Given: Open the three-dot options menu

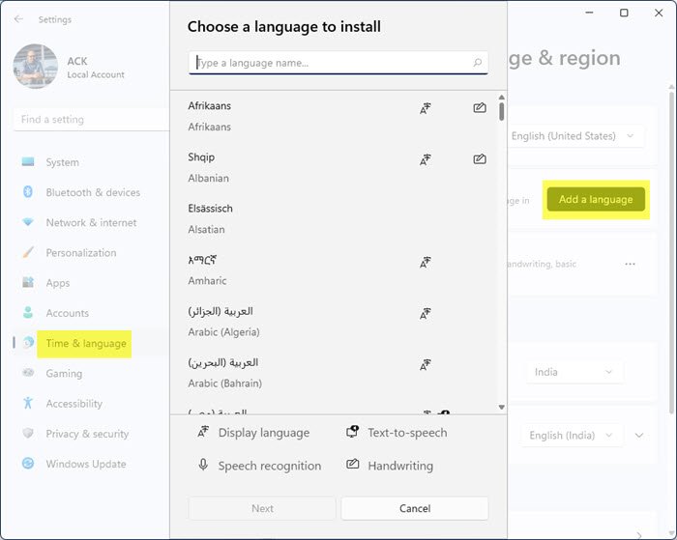Looking at the screenshot, I should pos(631,264).
